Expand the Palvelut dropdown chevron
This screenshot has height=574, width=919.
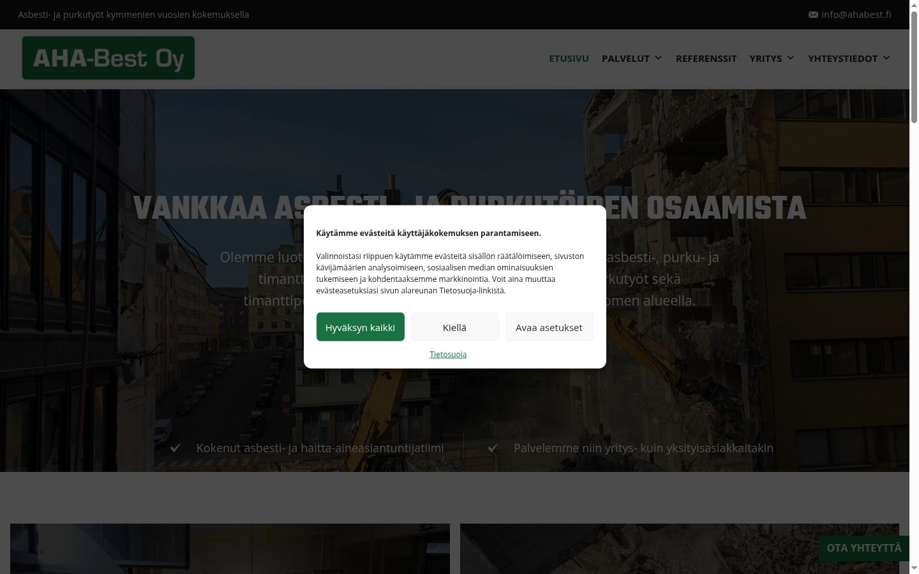pyautogui.click(x=658, y=58)
